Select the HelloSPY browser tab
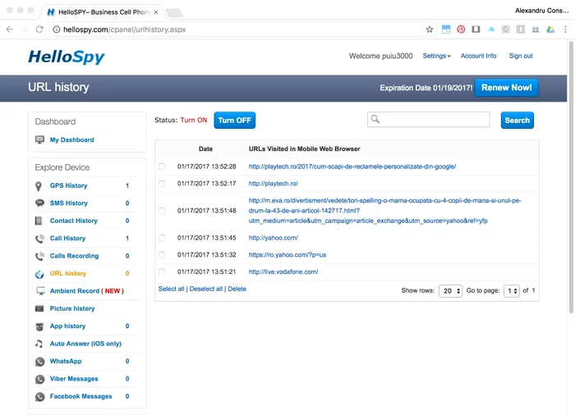The image size is (575, 415). pyautogui.click(x=103, y=12)
